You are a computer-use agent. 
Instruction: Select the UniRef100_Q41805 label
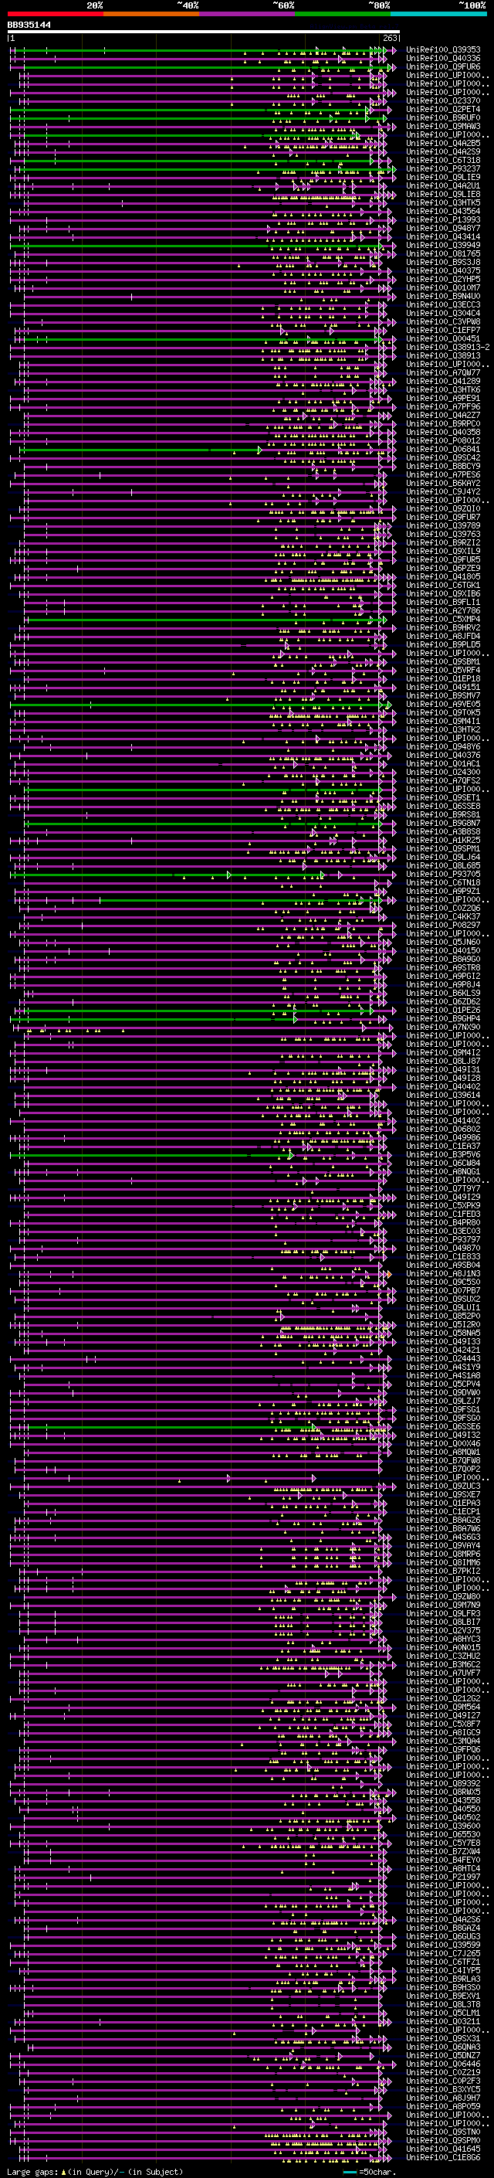point(443,576)
